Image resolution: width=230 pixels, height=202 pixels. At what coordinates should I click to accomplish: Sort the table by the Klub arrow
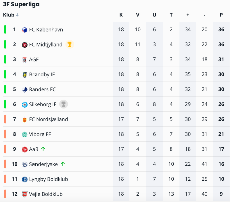coord(17,15)
